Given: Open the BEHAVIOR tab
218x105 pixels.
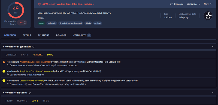Looking at the screenshot, I should [x=61, y=35].
